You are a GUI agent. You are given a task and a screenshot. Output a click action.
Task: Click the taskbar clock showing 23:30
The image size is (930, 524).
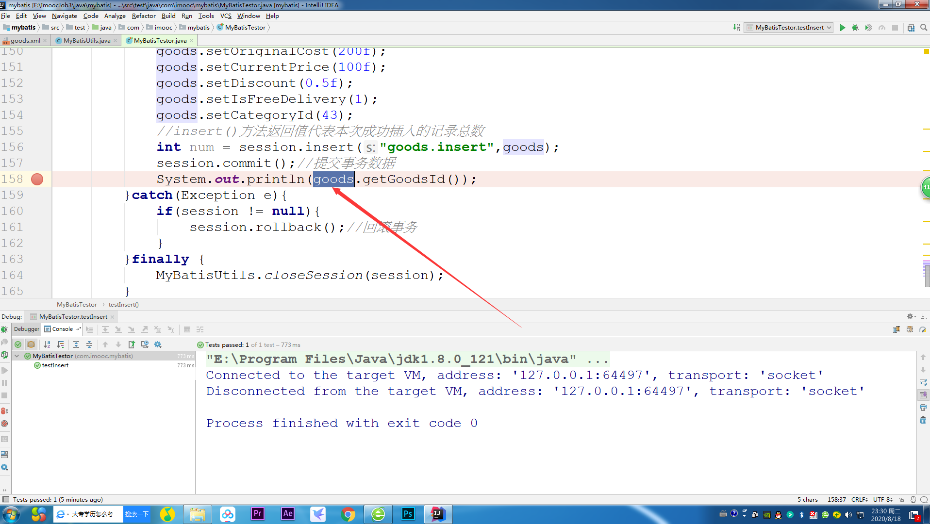coord(886,515)
